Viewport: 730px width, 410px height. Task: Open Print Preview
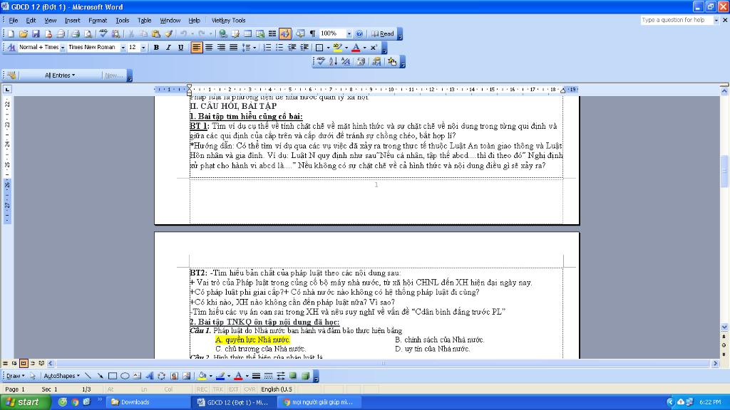88,34
